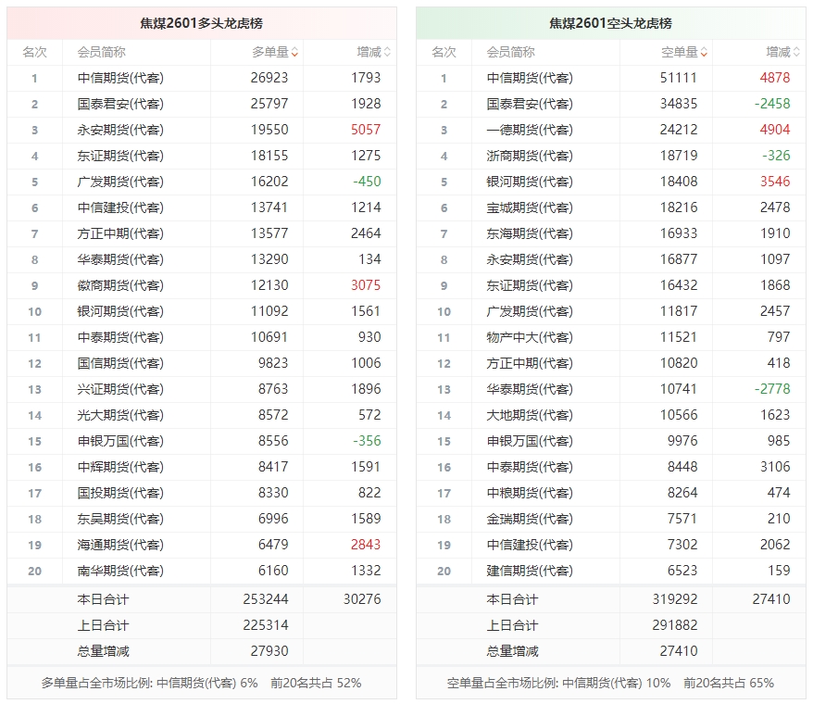
Task: Click red change value 2843
Action: tap(366, 545)
